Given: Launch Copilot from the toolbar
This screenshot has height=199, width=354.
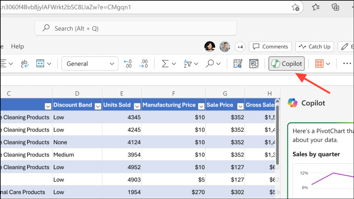Looking at the screenshot, I should coord(286,63).
